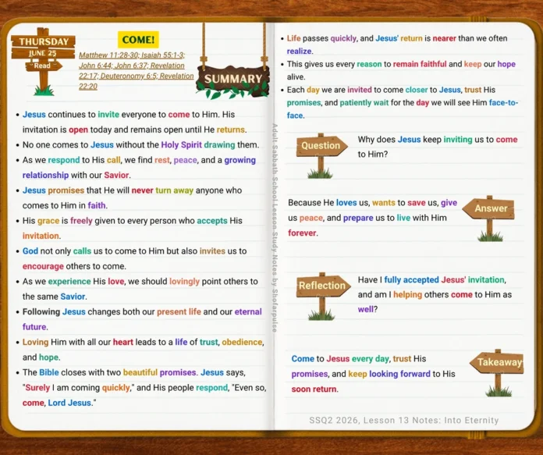This screenshot has width=543, height=455.
Task: Click the Question signpost arrow
Action: 321,145
